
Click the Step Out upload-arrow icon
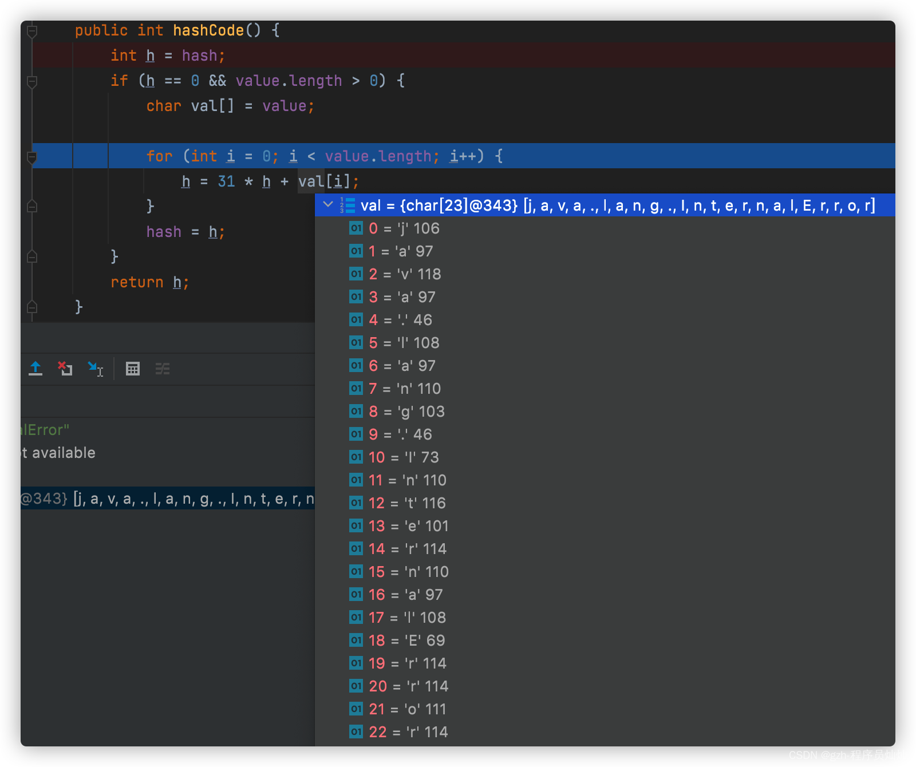tap(35, 369)
